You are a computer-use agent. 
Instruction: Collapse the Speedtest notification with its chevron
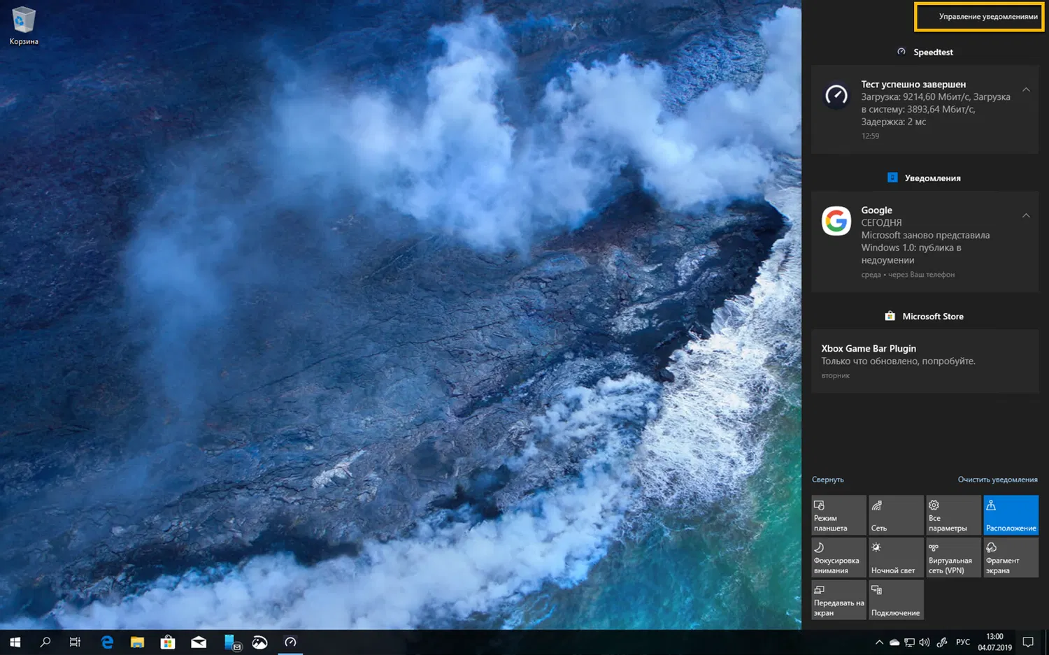pos(1026,89)
